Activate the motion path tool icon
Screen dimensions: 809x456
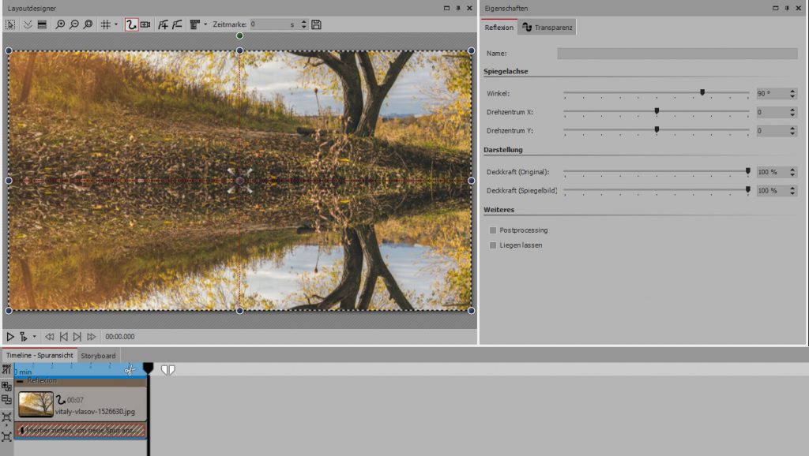click(131, 25)
